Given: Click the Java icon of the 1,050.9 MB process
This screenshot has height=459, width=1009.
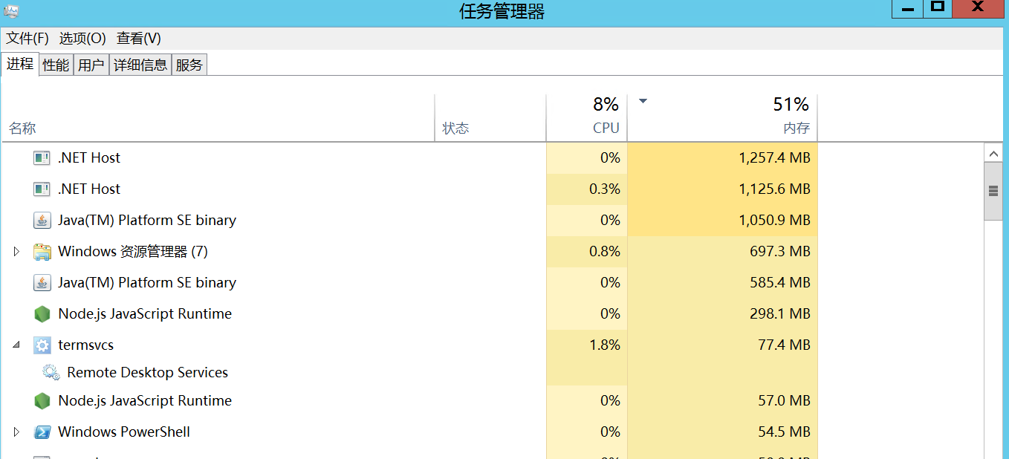Looking at the screenshot, I should point(42,221).
